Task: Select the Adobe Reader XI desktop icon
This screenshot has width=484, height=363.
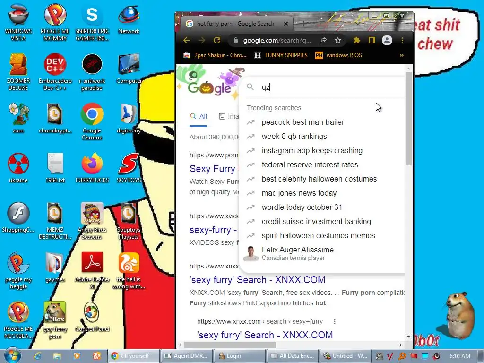Action: pyautogui.click(x=92, y=270)
